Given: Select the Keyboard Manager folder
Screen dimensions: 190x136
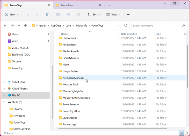Looking at the screenshot, I should (x=73, y=78).
